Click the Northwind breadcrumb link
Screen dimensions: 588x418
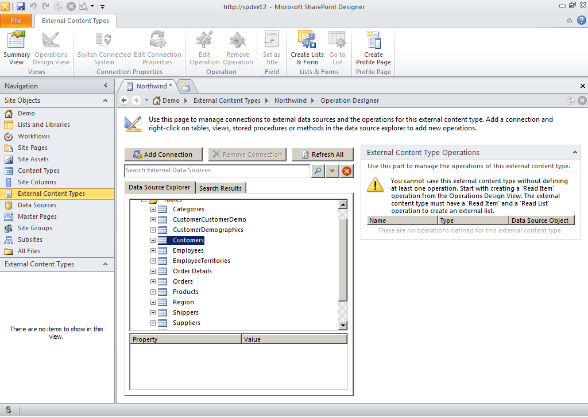tap(290, 100)
